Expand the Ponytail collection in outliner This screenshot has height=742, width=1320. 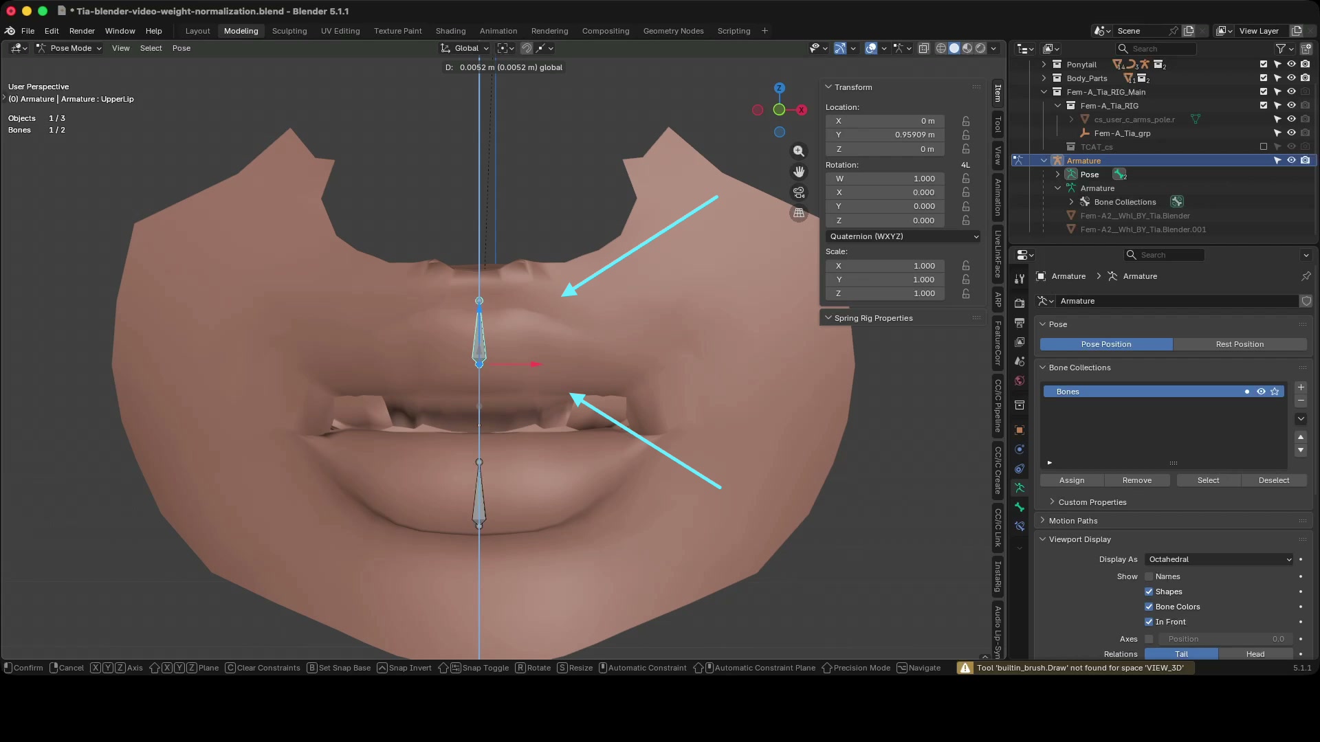pos(1044,65)
